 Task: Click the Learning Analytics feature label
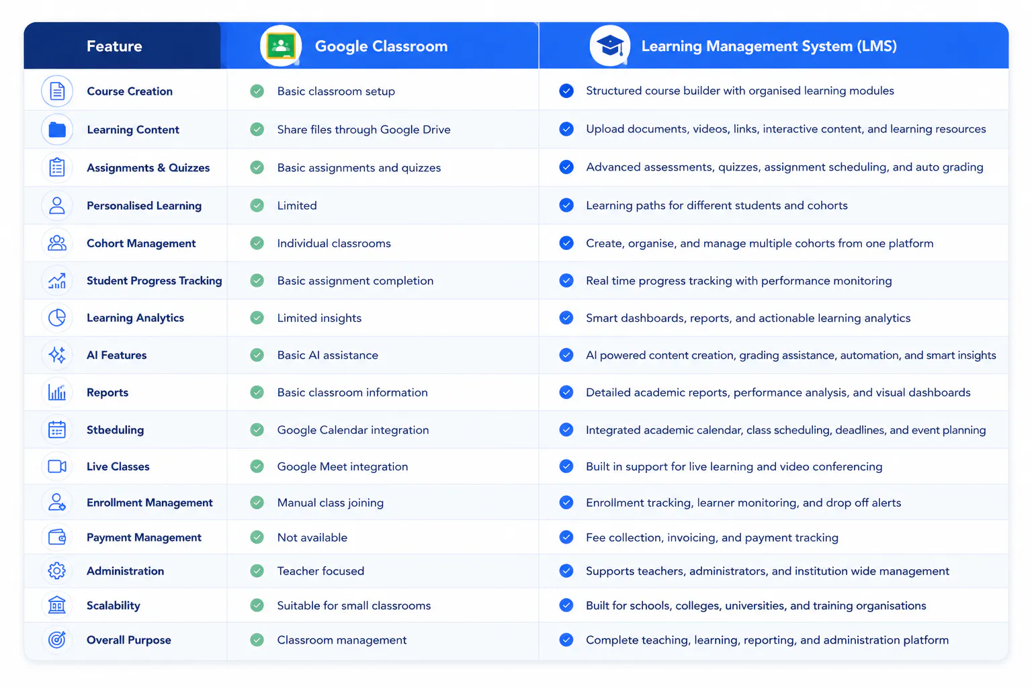135,318
